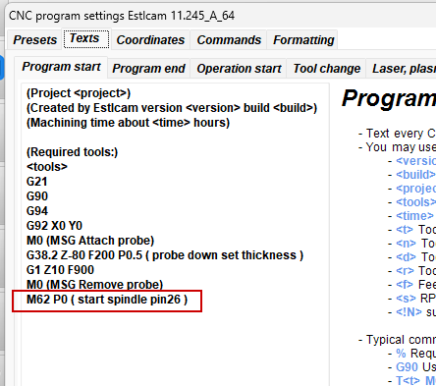Click the <version> placeholder link in help

tap(415, 161)
